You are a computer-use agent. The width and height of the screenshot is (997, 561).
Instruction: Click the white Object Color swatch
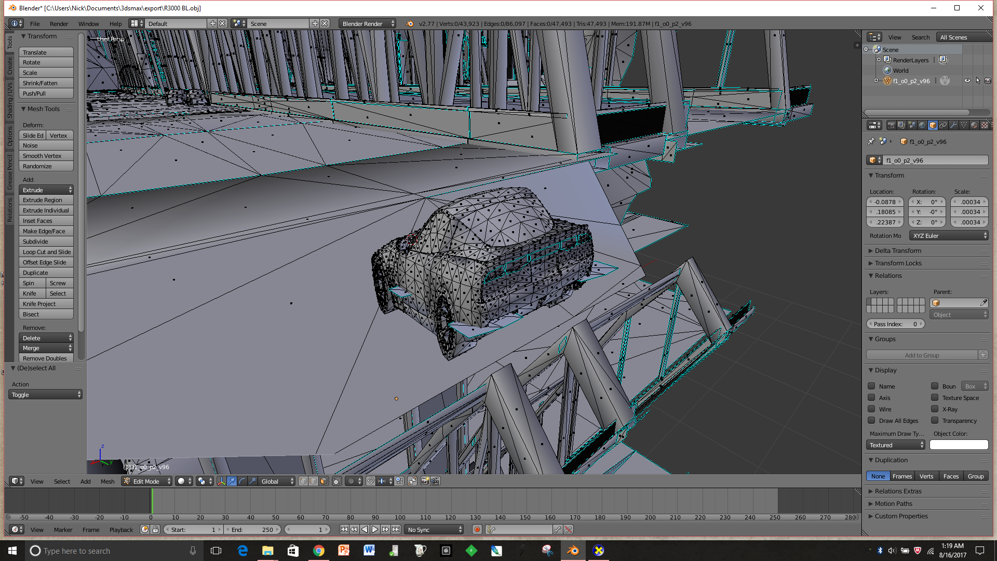(x=959, y=445)
